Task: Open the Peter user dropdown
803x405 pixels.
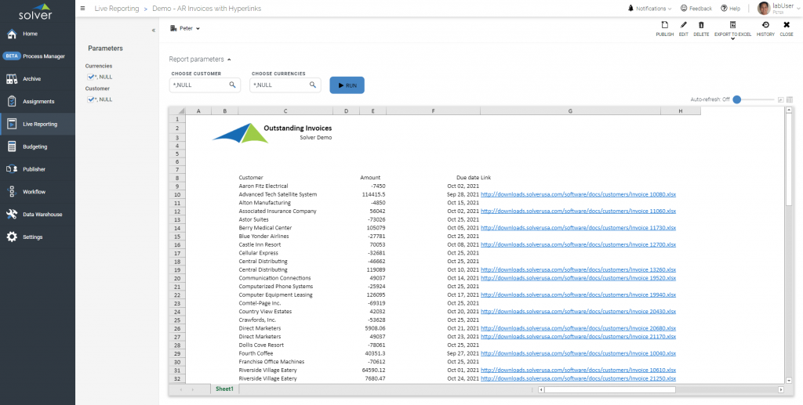Action: [185, 29]
